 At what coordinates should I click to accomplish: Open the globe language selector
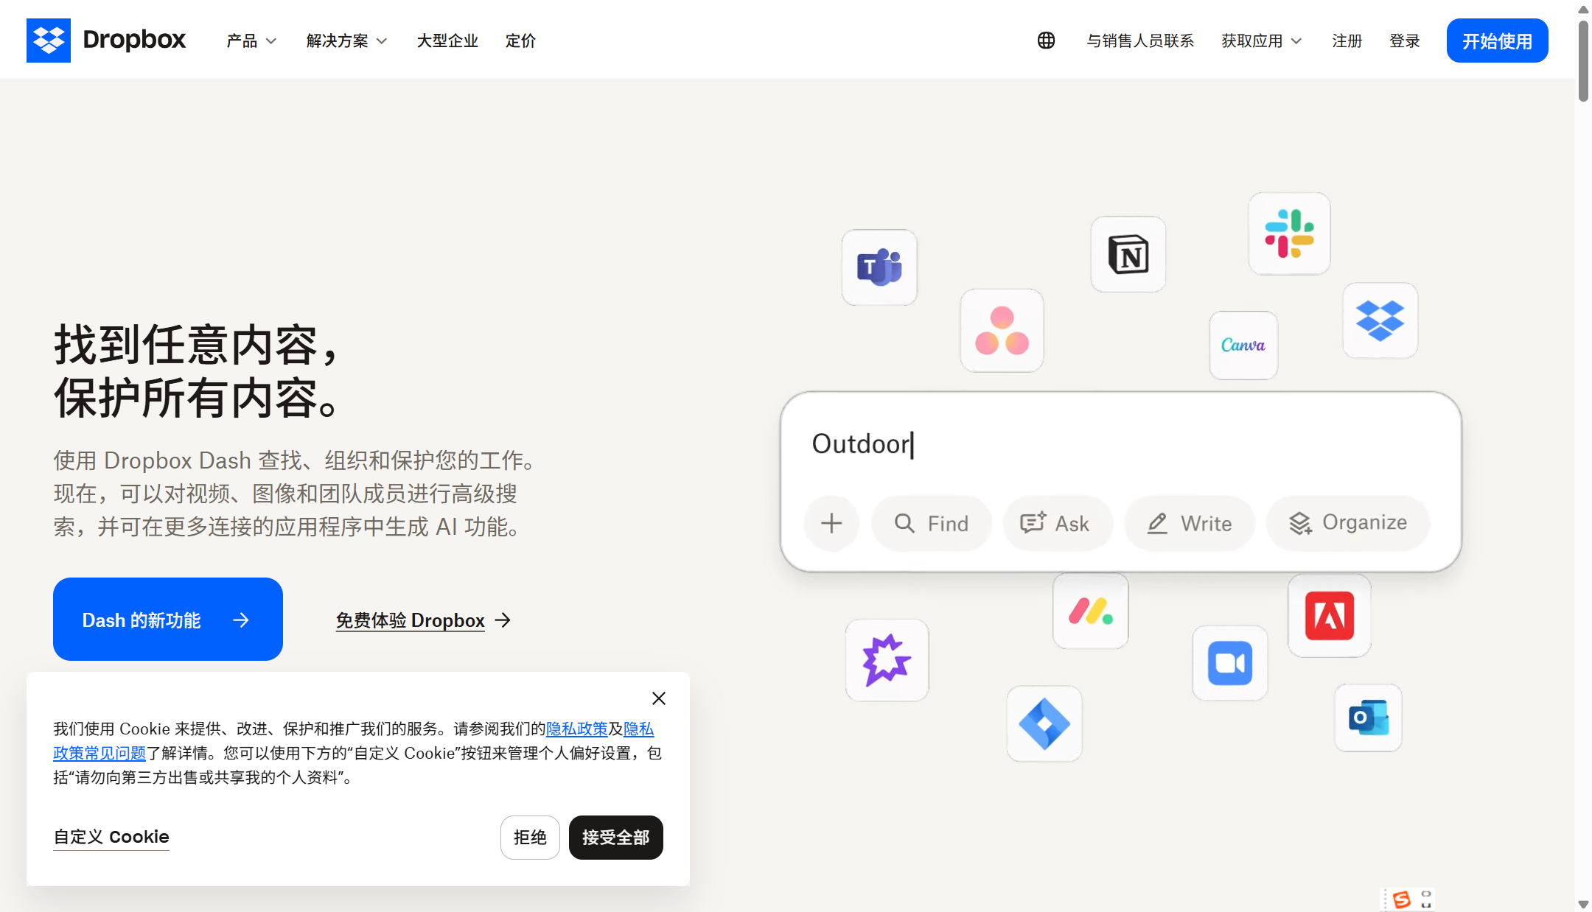click(x=1047, y=41)
